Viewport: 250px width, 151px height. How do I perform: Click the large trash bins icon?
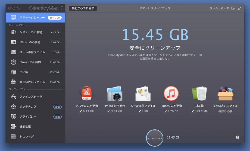(x=199, y=94)
